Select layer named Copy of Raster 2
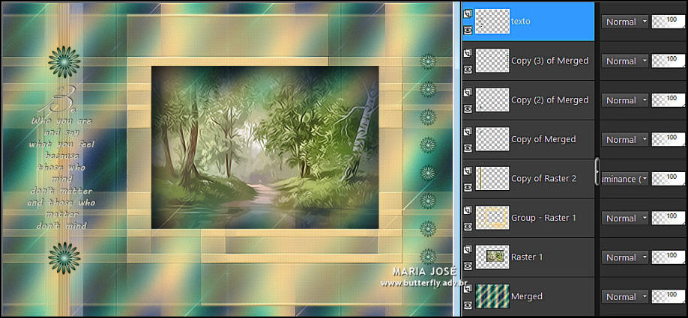The height and width of the screenshot is (318, 688). (x=543, y=179)
